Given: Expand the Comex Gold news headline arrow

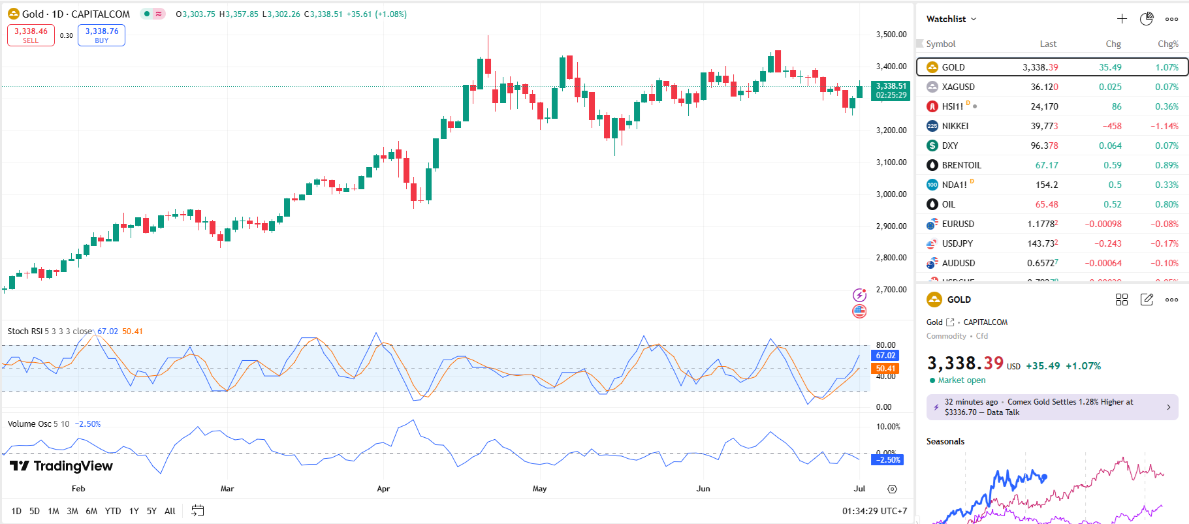Looking at the screenshot, I should coord(1168,407).
